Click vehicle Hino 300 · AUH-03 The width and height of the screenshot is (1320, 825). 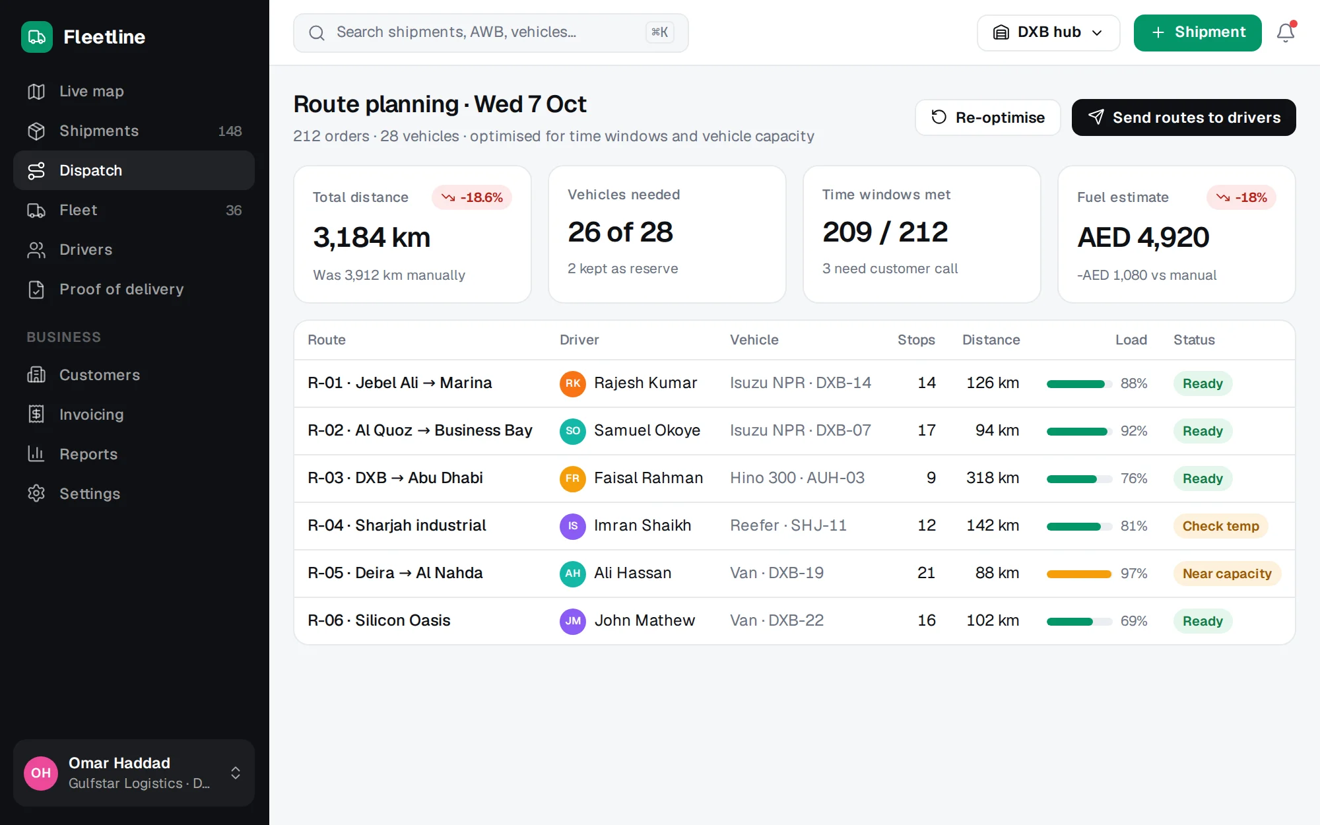[797, 478]
